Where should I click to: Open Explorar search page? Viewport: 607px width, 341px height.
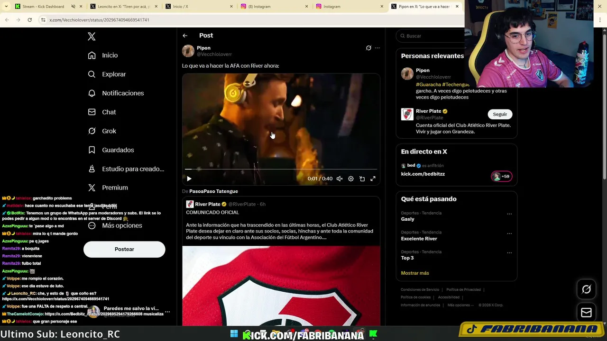pos(107,74)
